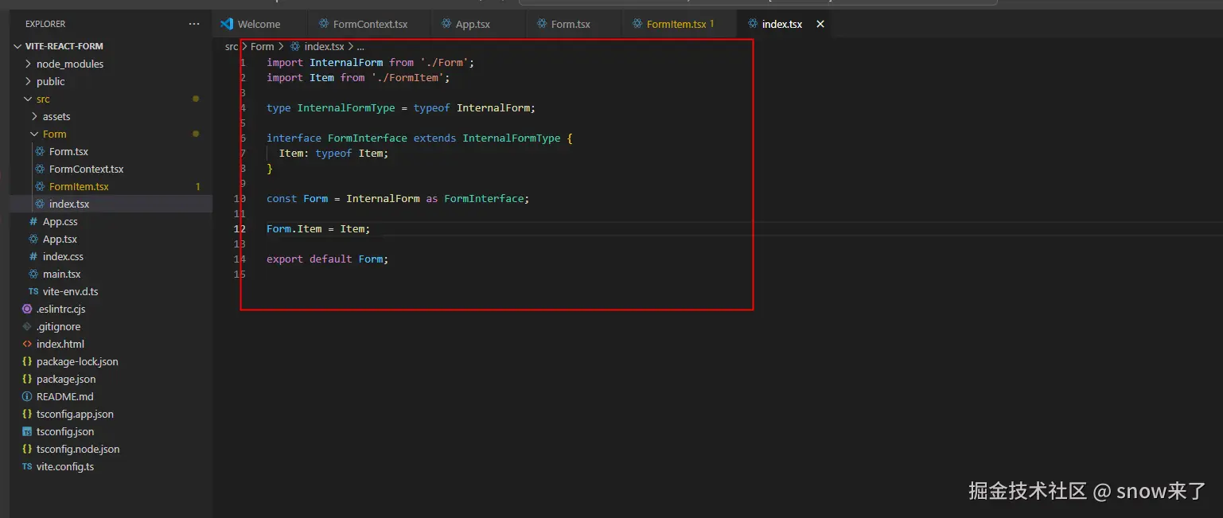The height and width of the screenshot is (518, 1223).
Task: Close the index.tsx editor tab
Action: tap(820, 24)
